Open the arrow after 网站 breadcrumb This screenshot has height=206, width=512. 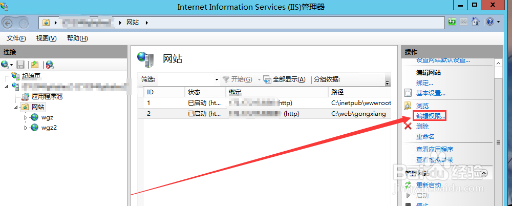point(146,23)
